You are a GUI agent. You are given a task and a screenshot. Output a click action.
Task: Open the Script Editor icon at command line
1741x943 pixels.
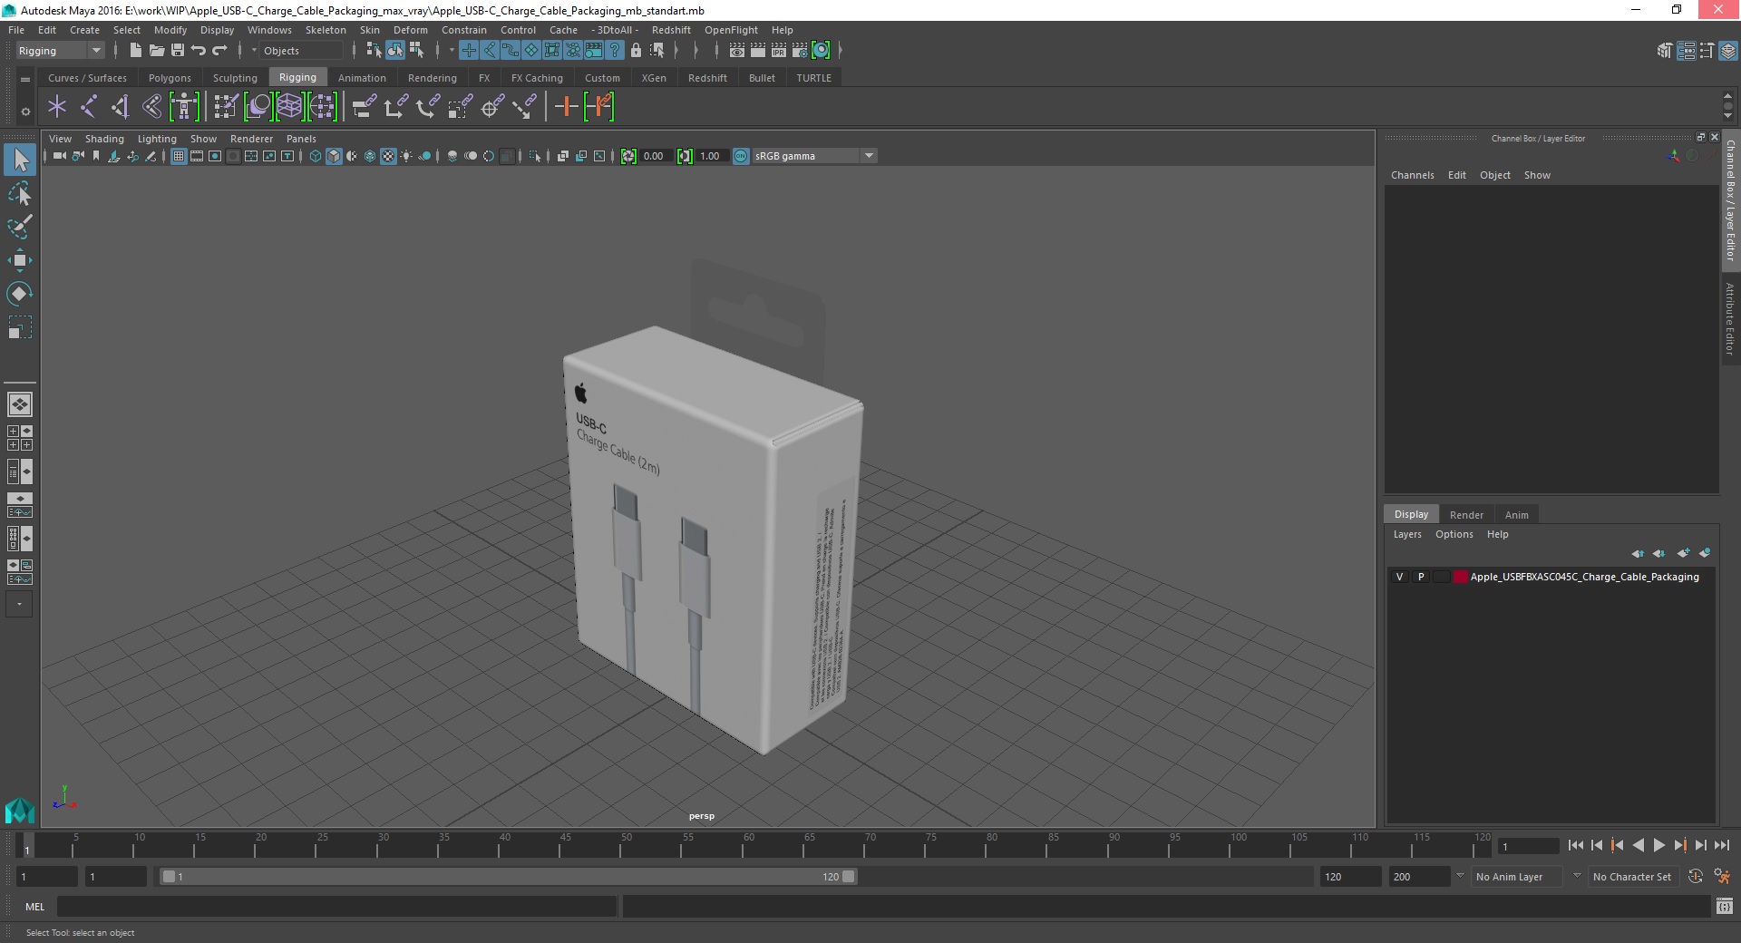pyautogui.click(x=1724, y=906)
